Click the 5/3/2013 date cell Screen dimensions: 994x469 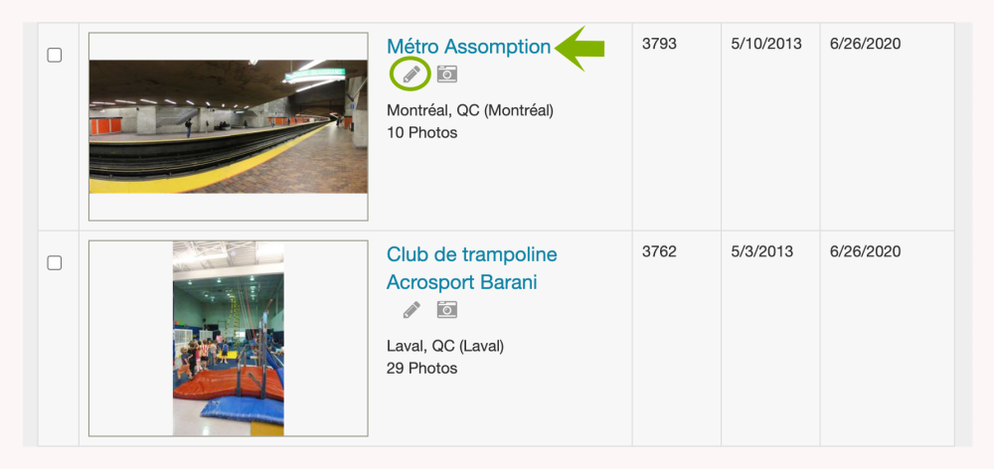click(761, 251)
